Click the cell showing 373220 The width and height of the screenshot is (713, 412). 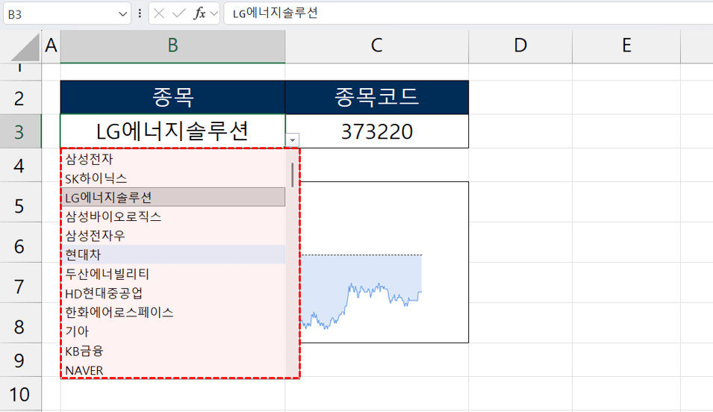pos(376,131)
